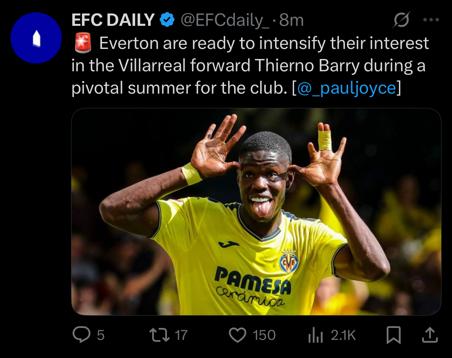Image resolution: width=452 pixels, height=358 pixels.
Task: Click the share upload icon
Action: click(x=430, y=335)
